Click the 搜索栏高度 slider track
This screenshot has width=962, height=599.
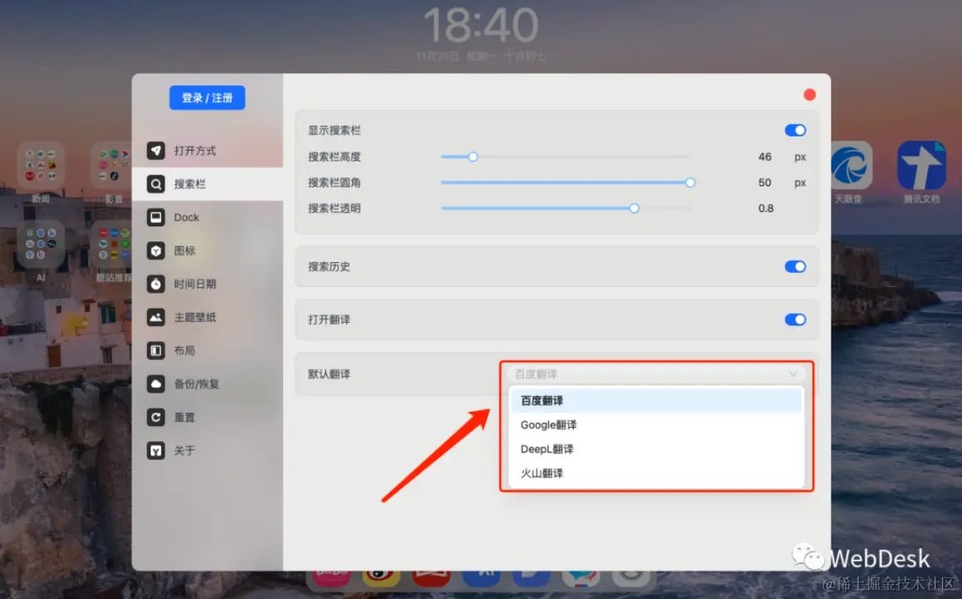[565, 156]
